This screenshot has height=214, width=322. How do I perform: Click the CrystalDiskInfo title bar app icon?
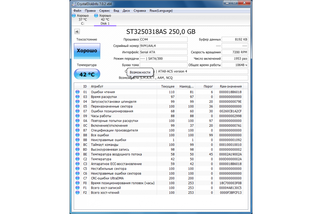(74, 4)
